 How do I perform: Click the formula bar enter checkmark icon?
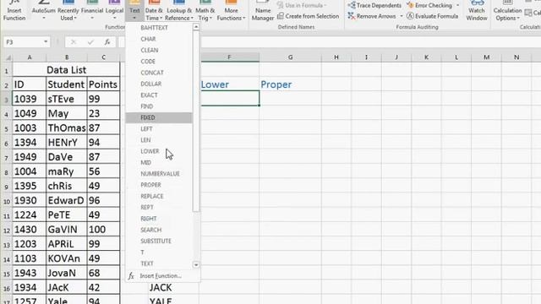pyautogui.click(x=90, y=42)
